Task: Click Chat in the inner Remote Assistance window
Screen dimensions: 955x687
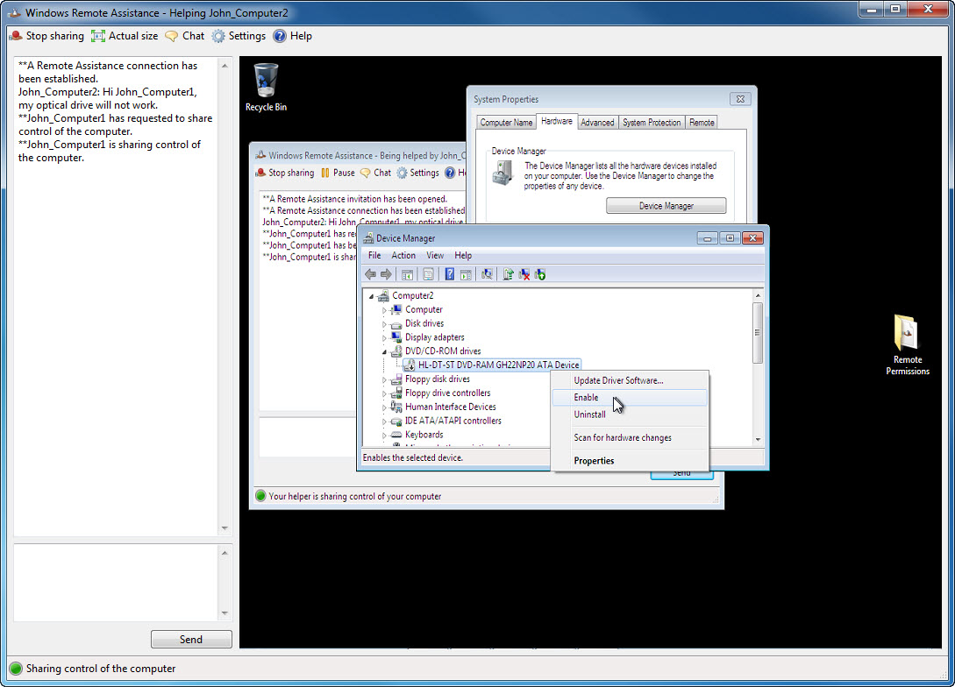Action: 376,173
